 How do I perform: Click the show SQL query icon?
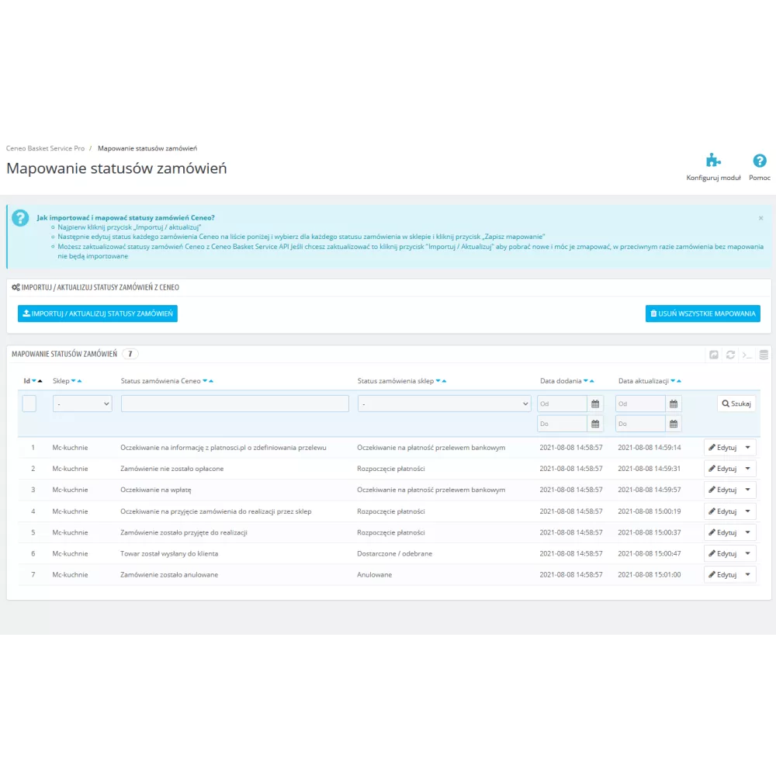pyautogui.click(x=747, y=355)
